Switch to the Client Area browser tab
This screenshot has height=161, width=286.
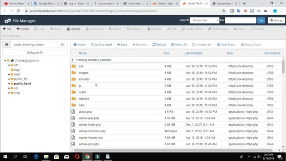(136, 4)
